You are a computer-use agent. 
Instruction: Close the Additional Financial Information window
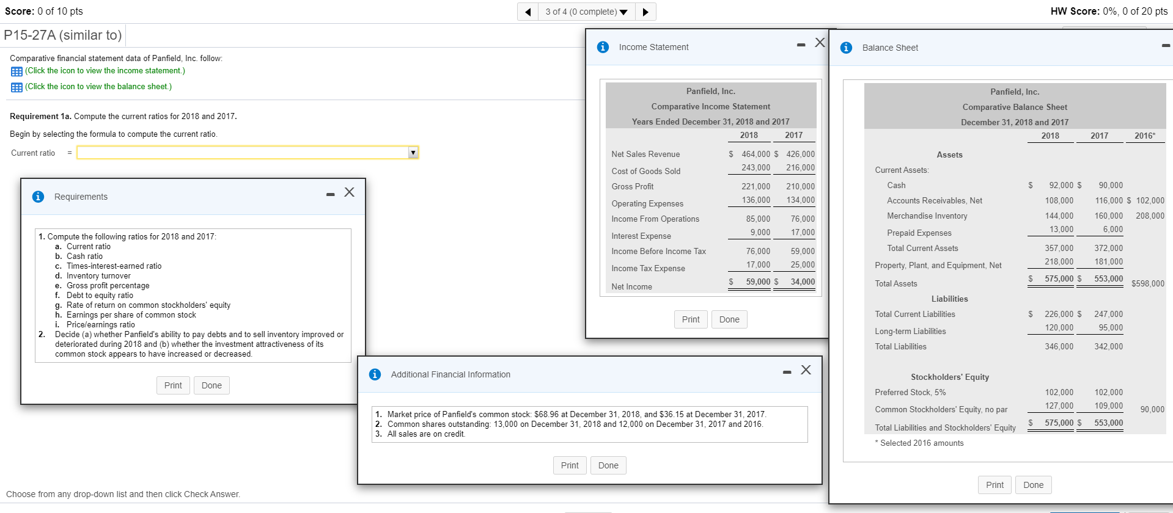tap(806, 370)
